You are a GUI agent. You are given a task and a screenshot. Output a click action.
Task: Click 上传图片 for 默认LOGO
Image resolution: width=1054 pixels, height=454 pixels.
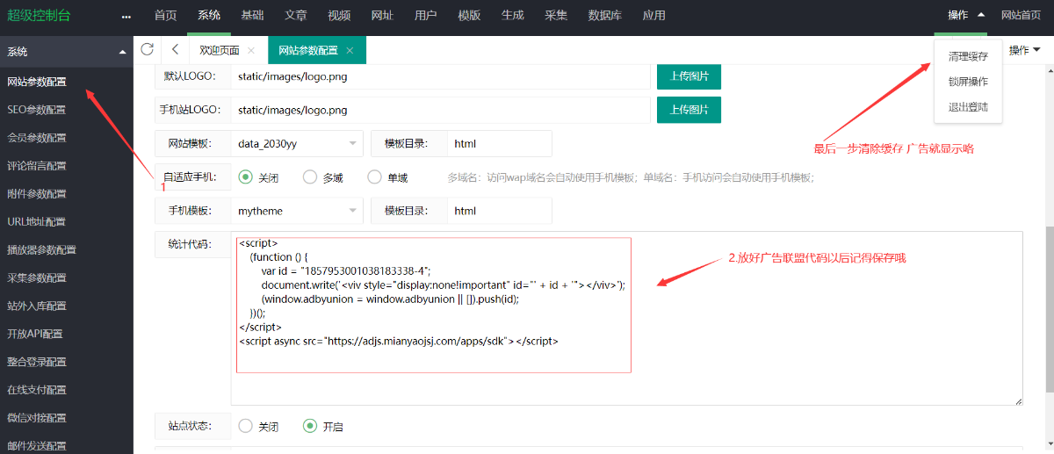689,76
